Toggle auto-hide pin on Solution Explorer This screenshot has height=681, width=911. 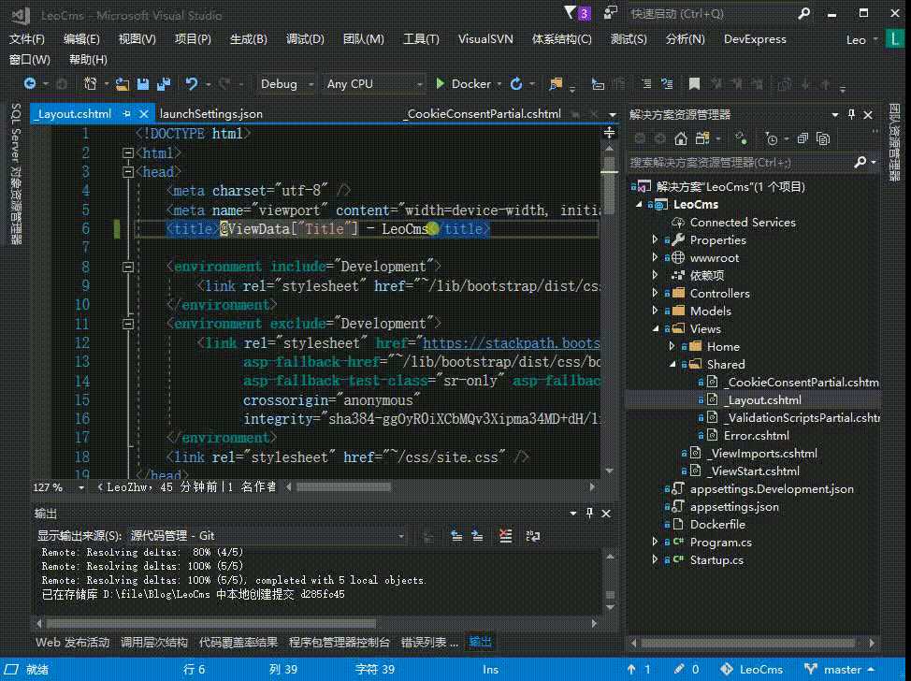[x=851, y=114]
